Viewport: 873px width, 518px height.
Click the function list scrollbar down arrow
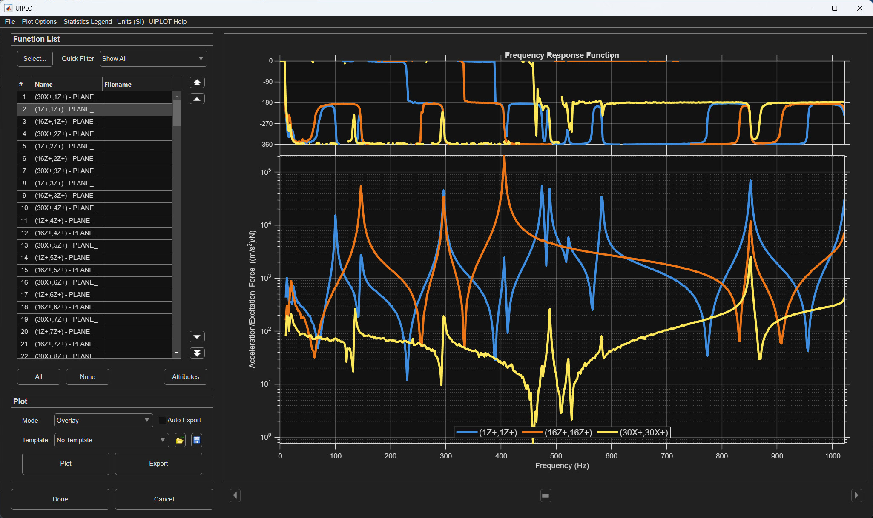[x=177, y=353]
